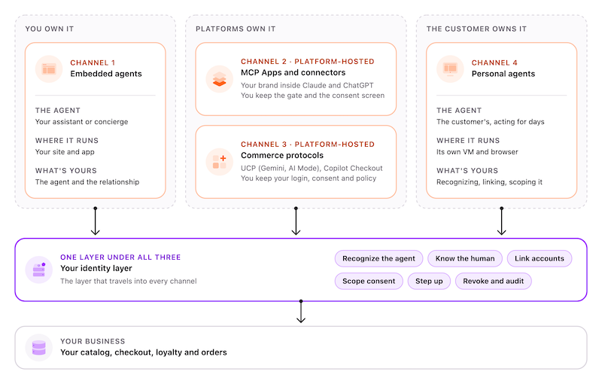Select the Know the human pill
Image resolution: width=602 pixels, height=384 pixels.
tap(465, 258)
